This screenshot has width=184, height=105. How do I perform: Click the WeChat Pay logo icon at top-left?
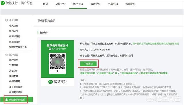(3, 3)
